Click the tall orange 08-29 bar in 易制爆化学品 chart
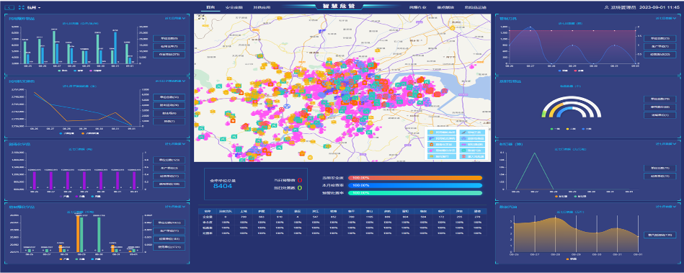The image size is (684, 273). point(78,233)
